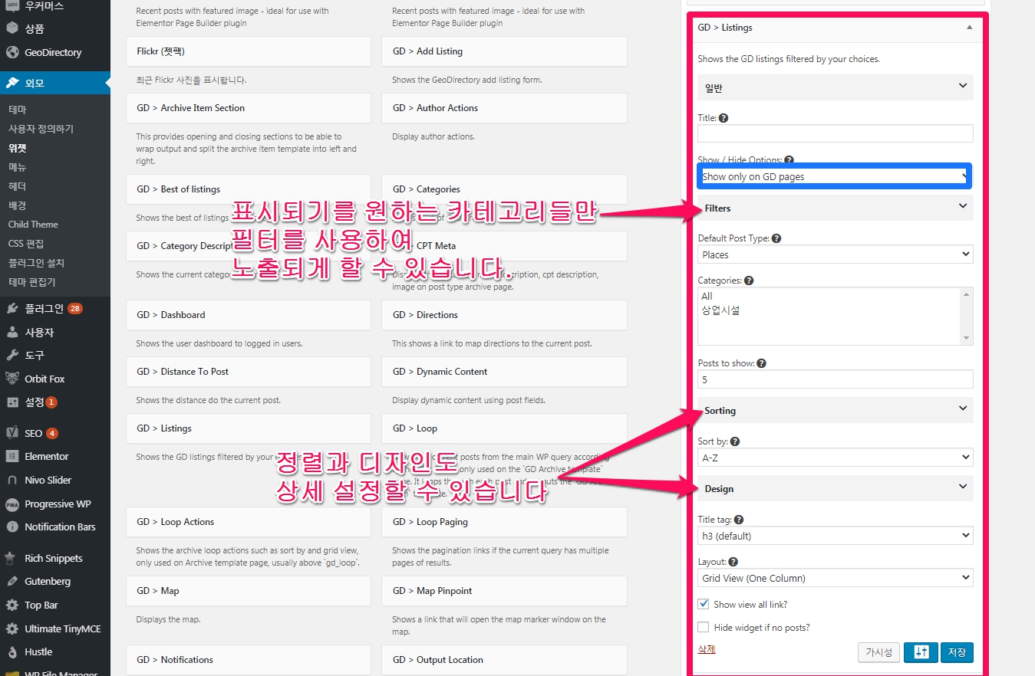The height and width of the screenshot is (676, 1035).
Task: Select the GD > Map widget
Action: pos(249,591)
